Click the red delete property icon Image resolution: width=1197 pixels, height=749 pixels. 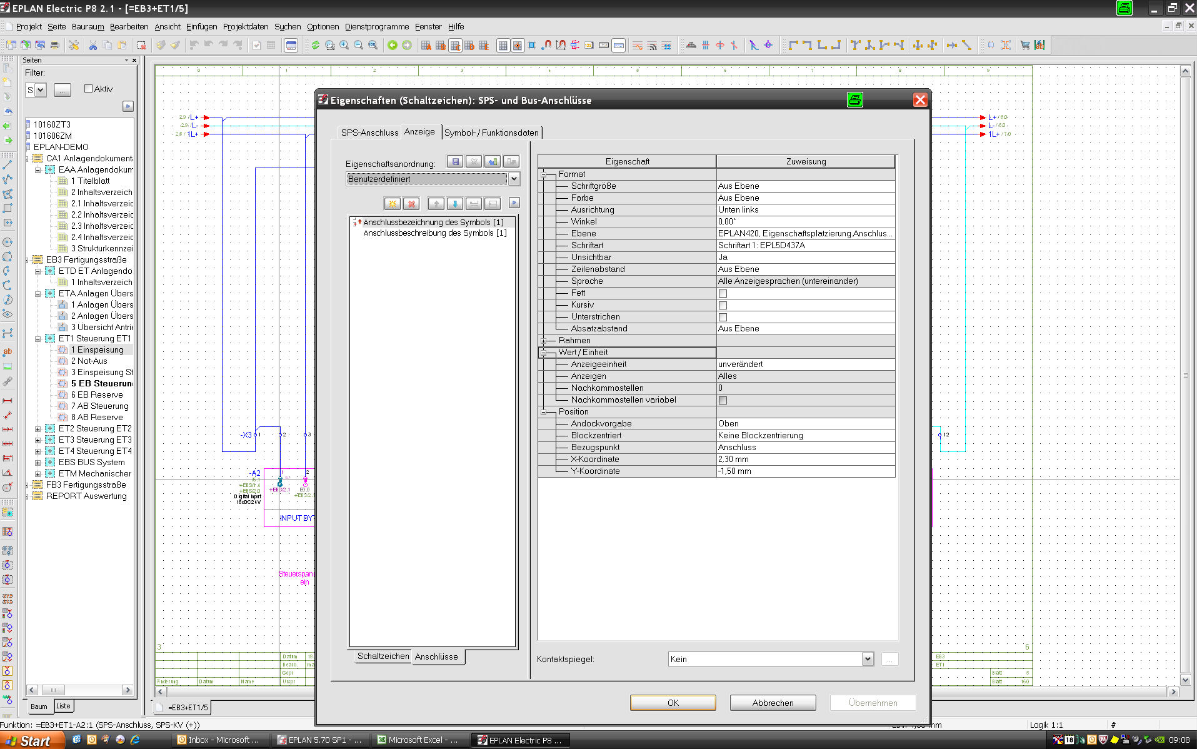pos(411,204)
